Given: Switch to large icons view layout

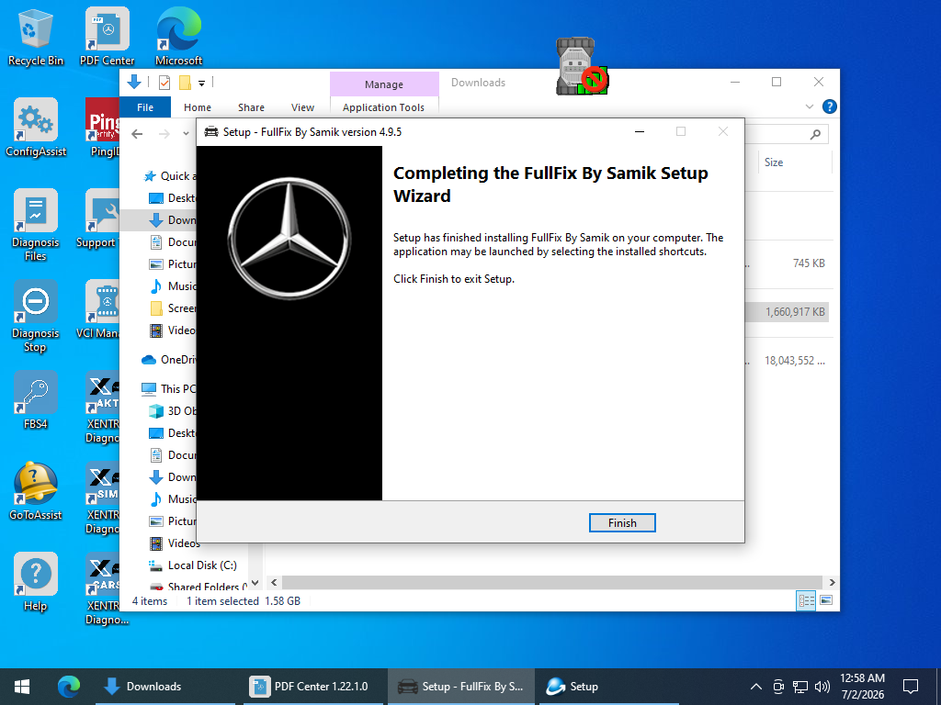Looking at the screenshot, I should coord(826,600).
